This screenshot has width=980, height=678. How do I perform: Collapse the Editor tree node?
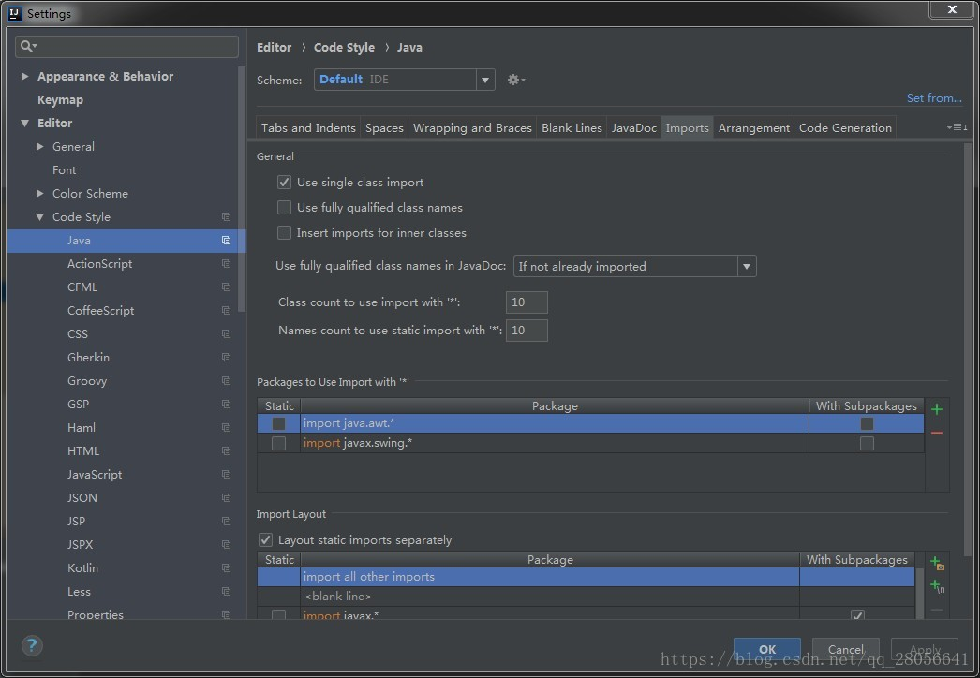click(x=25, y=123)
